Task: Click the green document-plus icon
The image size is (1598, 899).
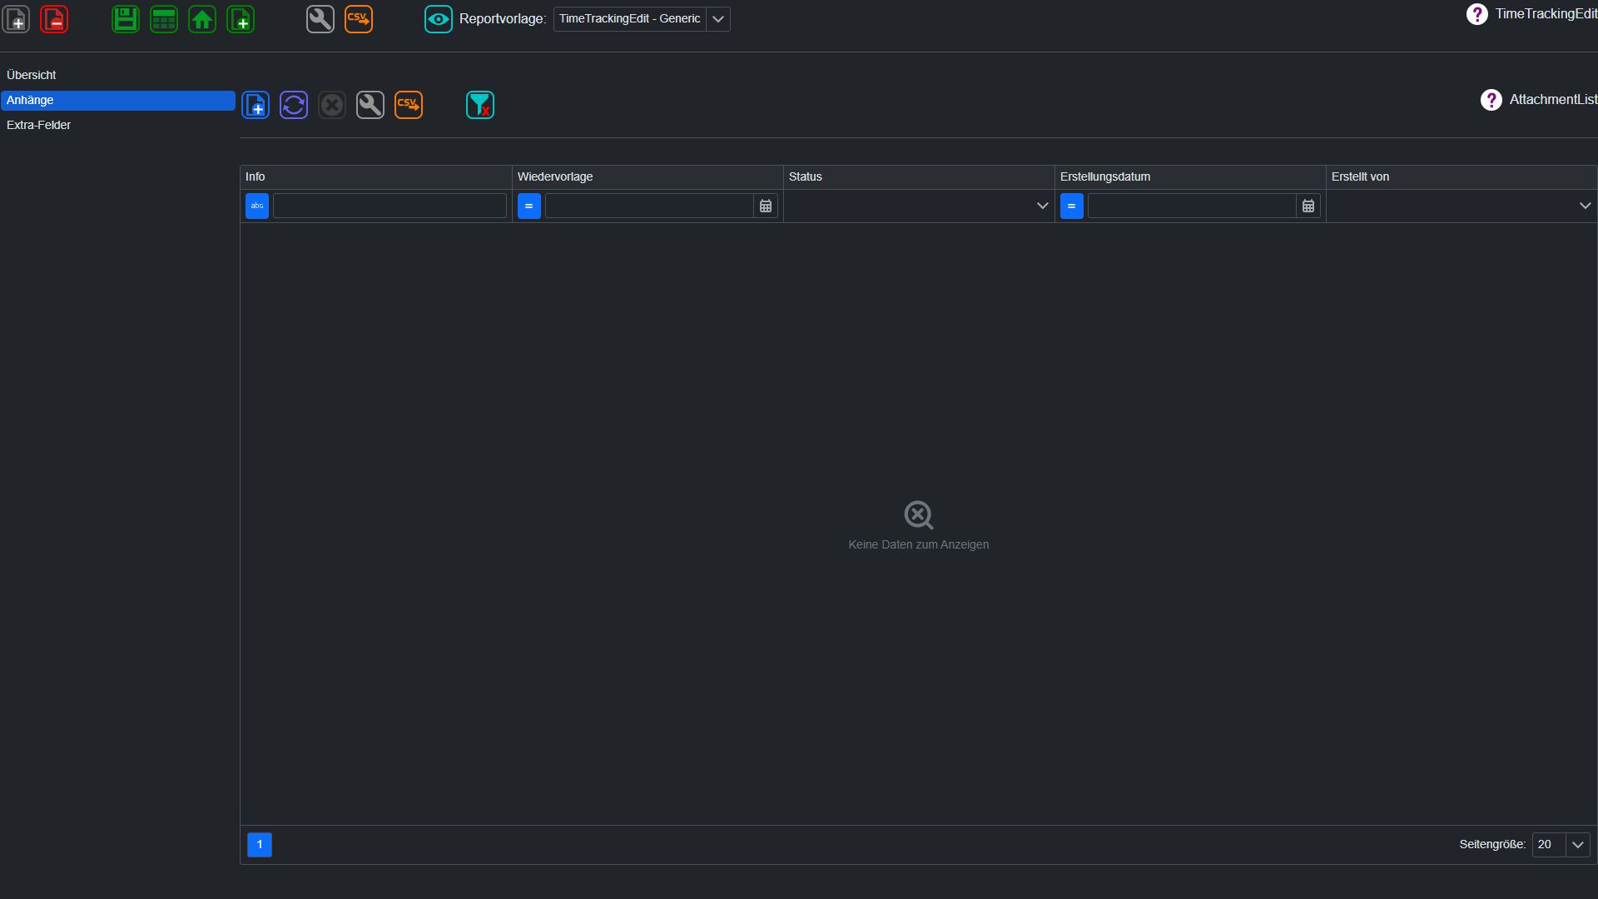Action: pos(241,19)
